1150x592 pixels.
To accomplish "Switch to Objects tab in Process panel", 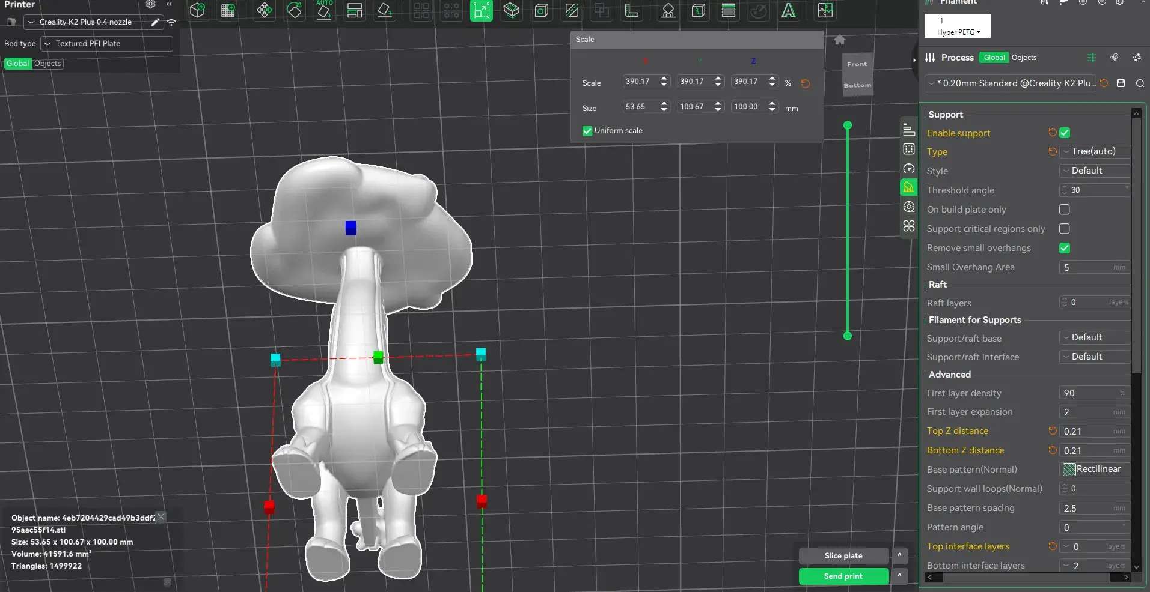I will [x=1024, y=58].
